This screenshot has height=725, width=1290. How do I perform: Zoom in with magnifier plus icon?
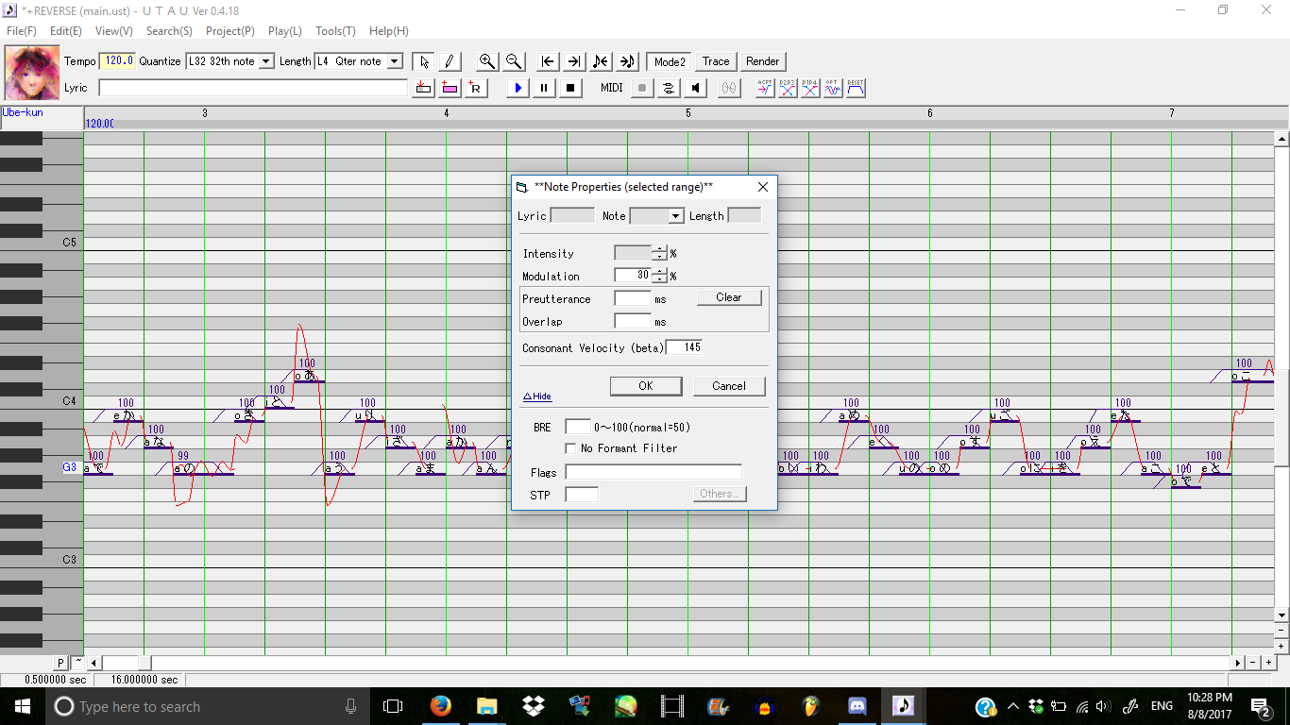point(487,61)
